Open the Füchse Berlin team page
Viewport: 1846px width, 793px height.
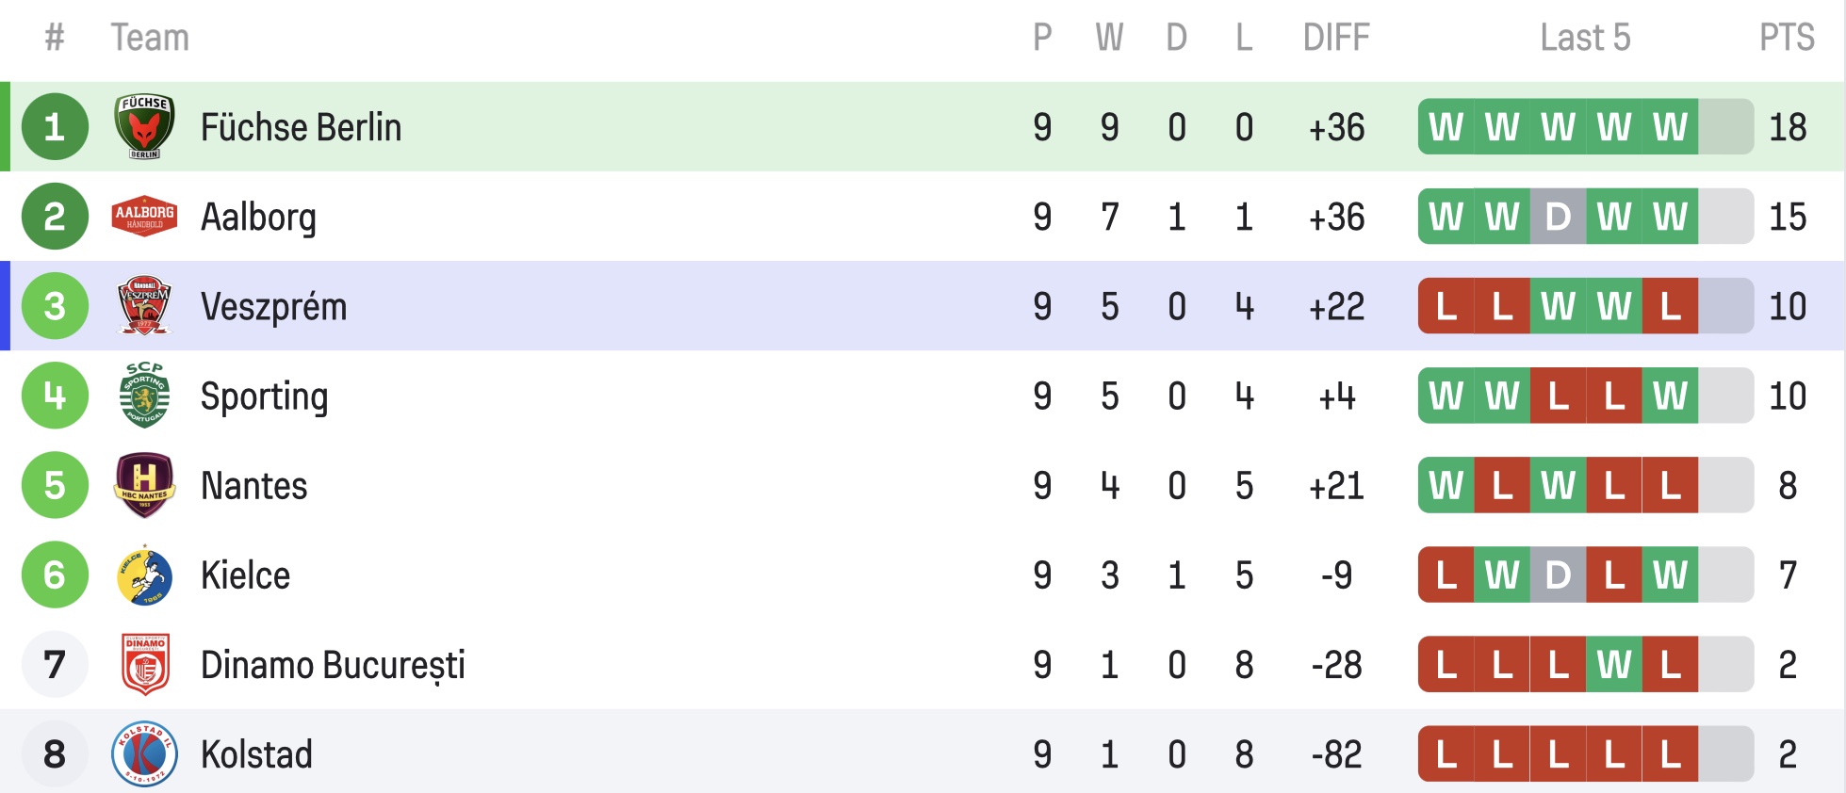(301, 127)
